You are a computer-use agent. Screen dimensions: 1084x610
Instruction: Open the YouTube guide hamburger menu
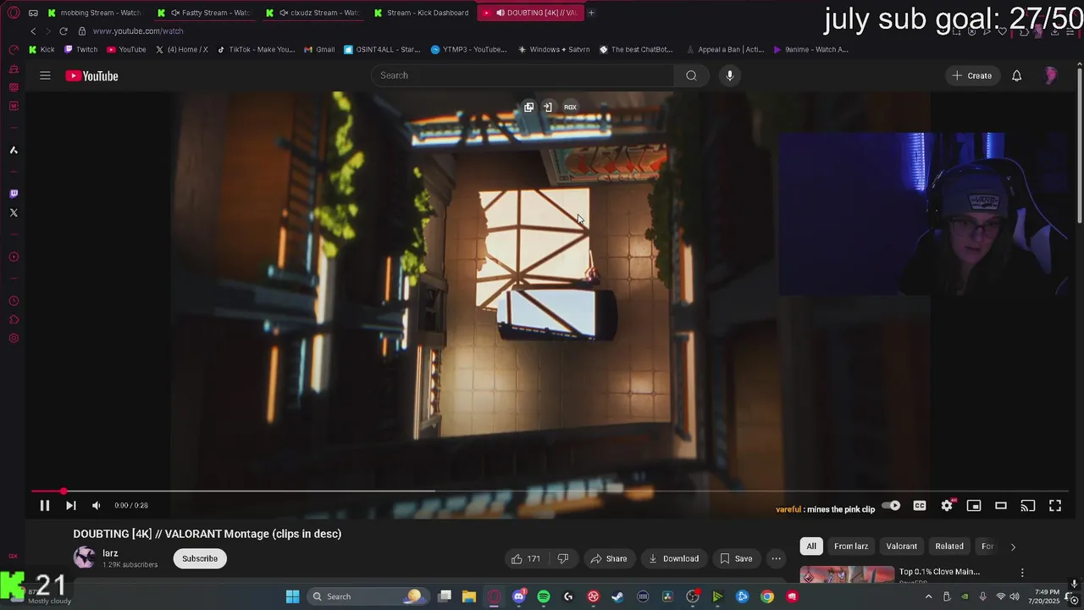point(45,75)
